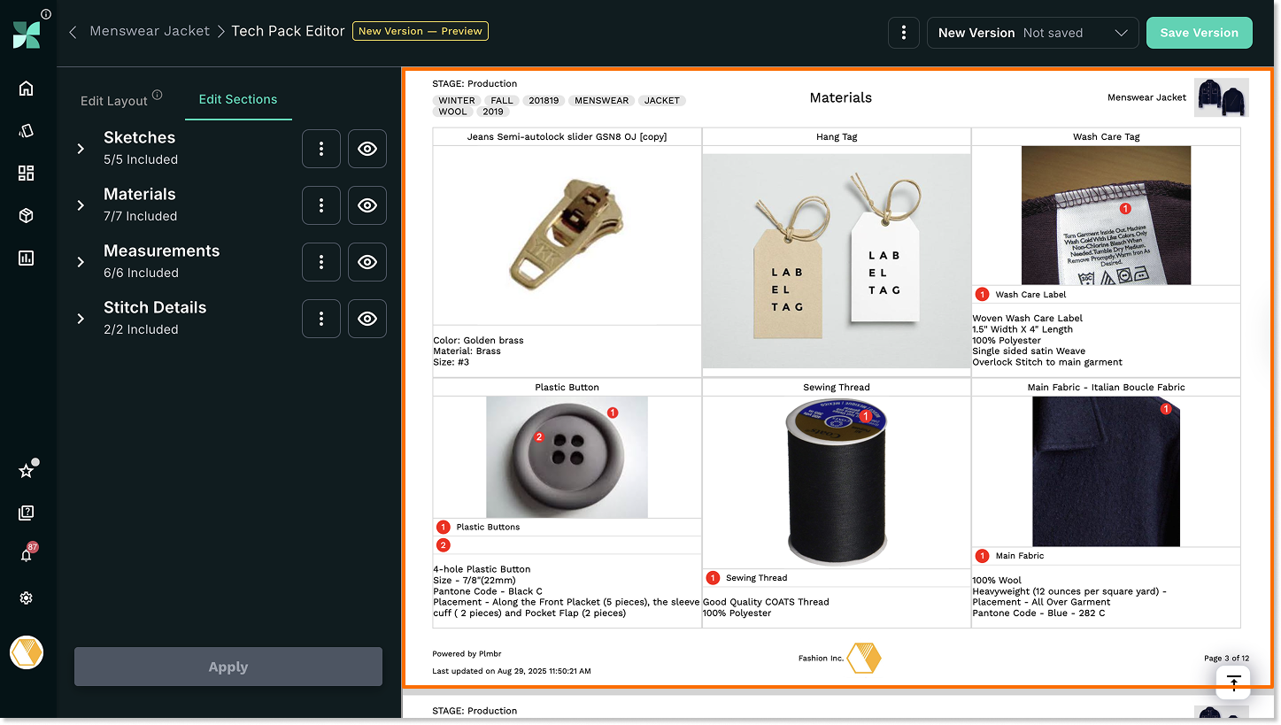The width and height of the screenshot is (1281, 725).
Task: Click the Save Version button
Action: click(1199, 33)
